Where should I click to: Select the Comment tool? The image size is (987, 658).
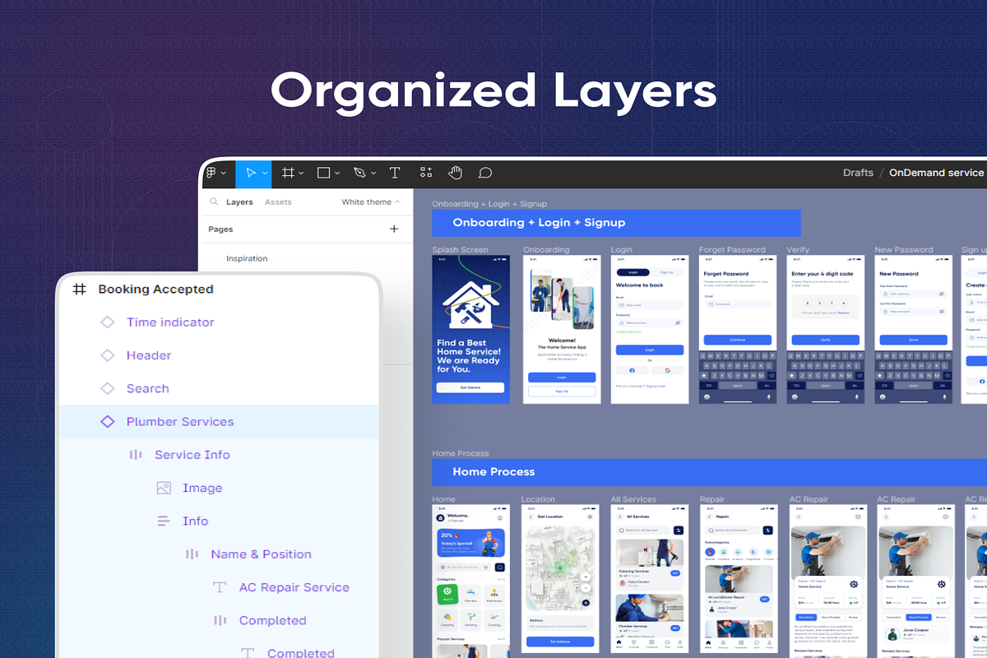(x=485, y=173)
